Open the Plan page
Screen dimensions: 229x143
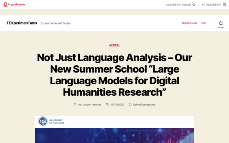pos(203,23)
